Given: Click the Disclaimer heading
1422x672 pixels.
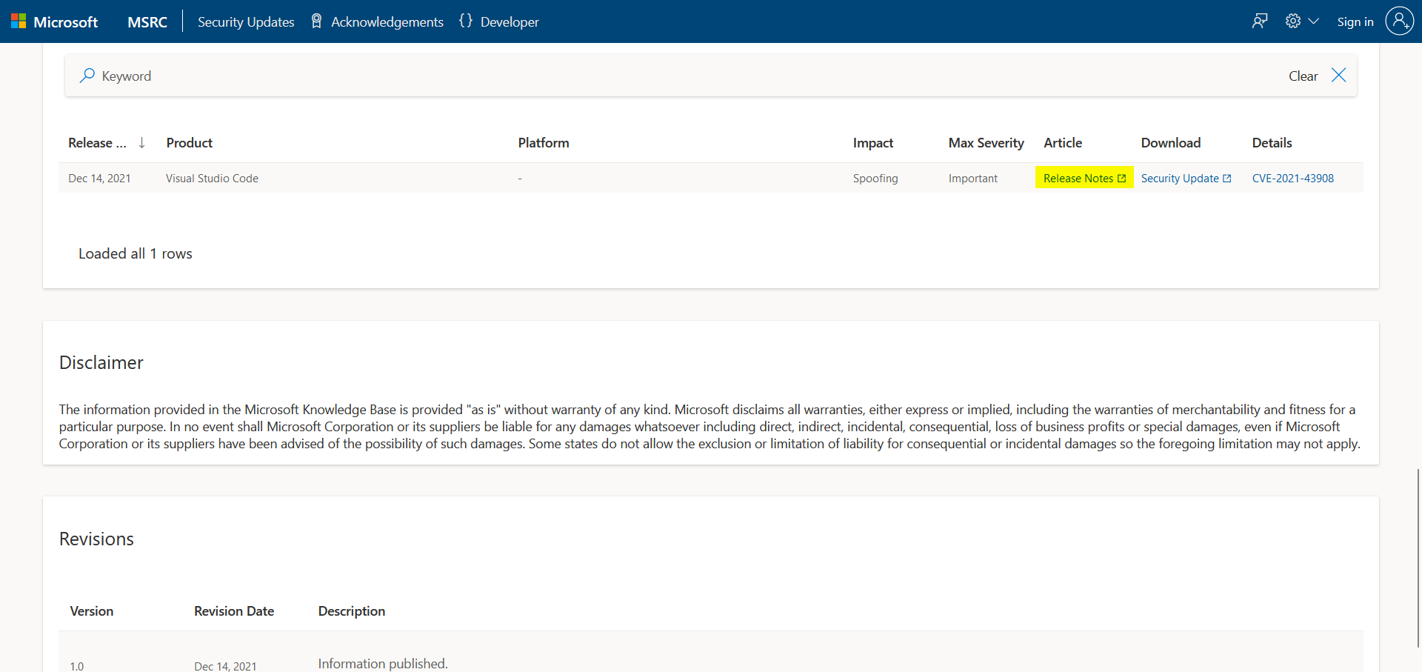Looking at the screenshot, I should pos(101,362).
